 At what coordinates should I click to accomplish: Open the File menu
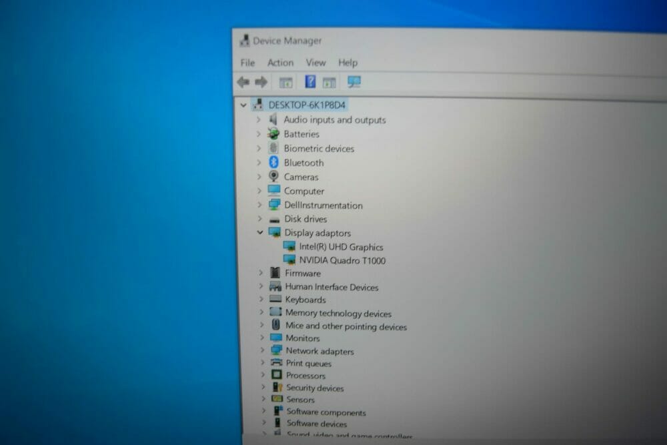point(247,63)
